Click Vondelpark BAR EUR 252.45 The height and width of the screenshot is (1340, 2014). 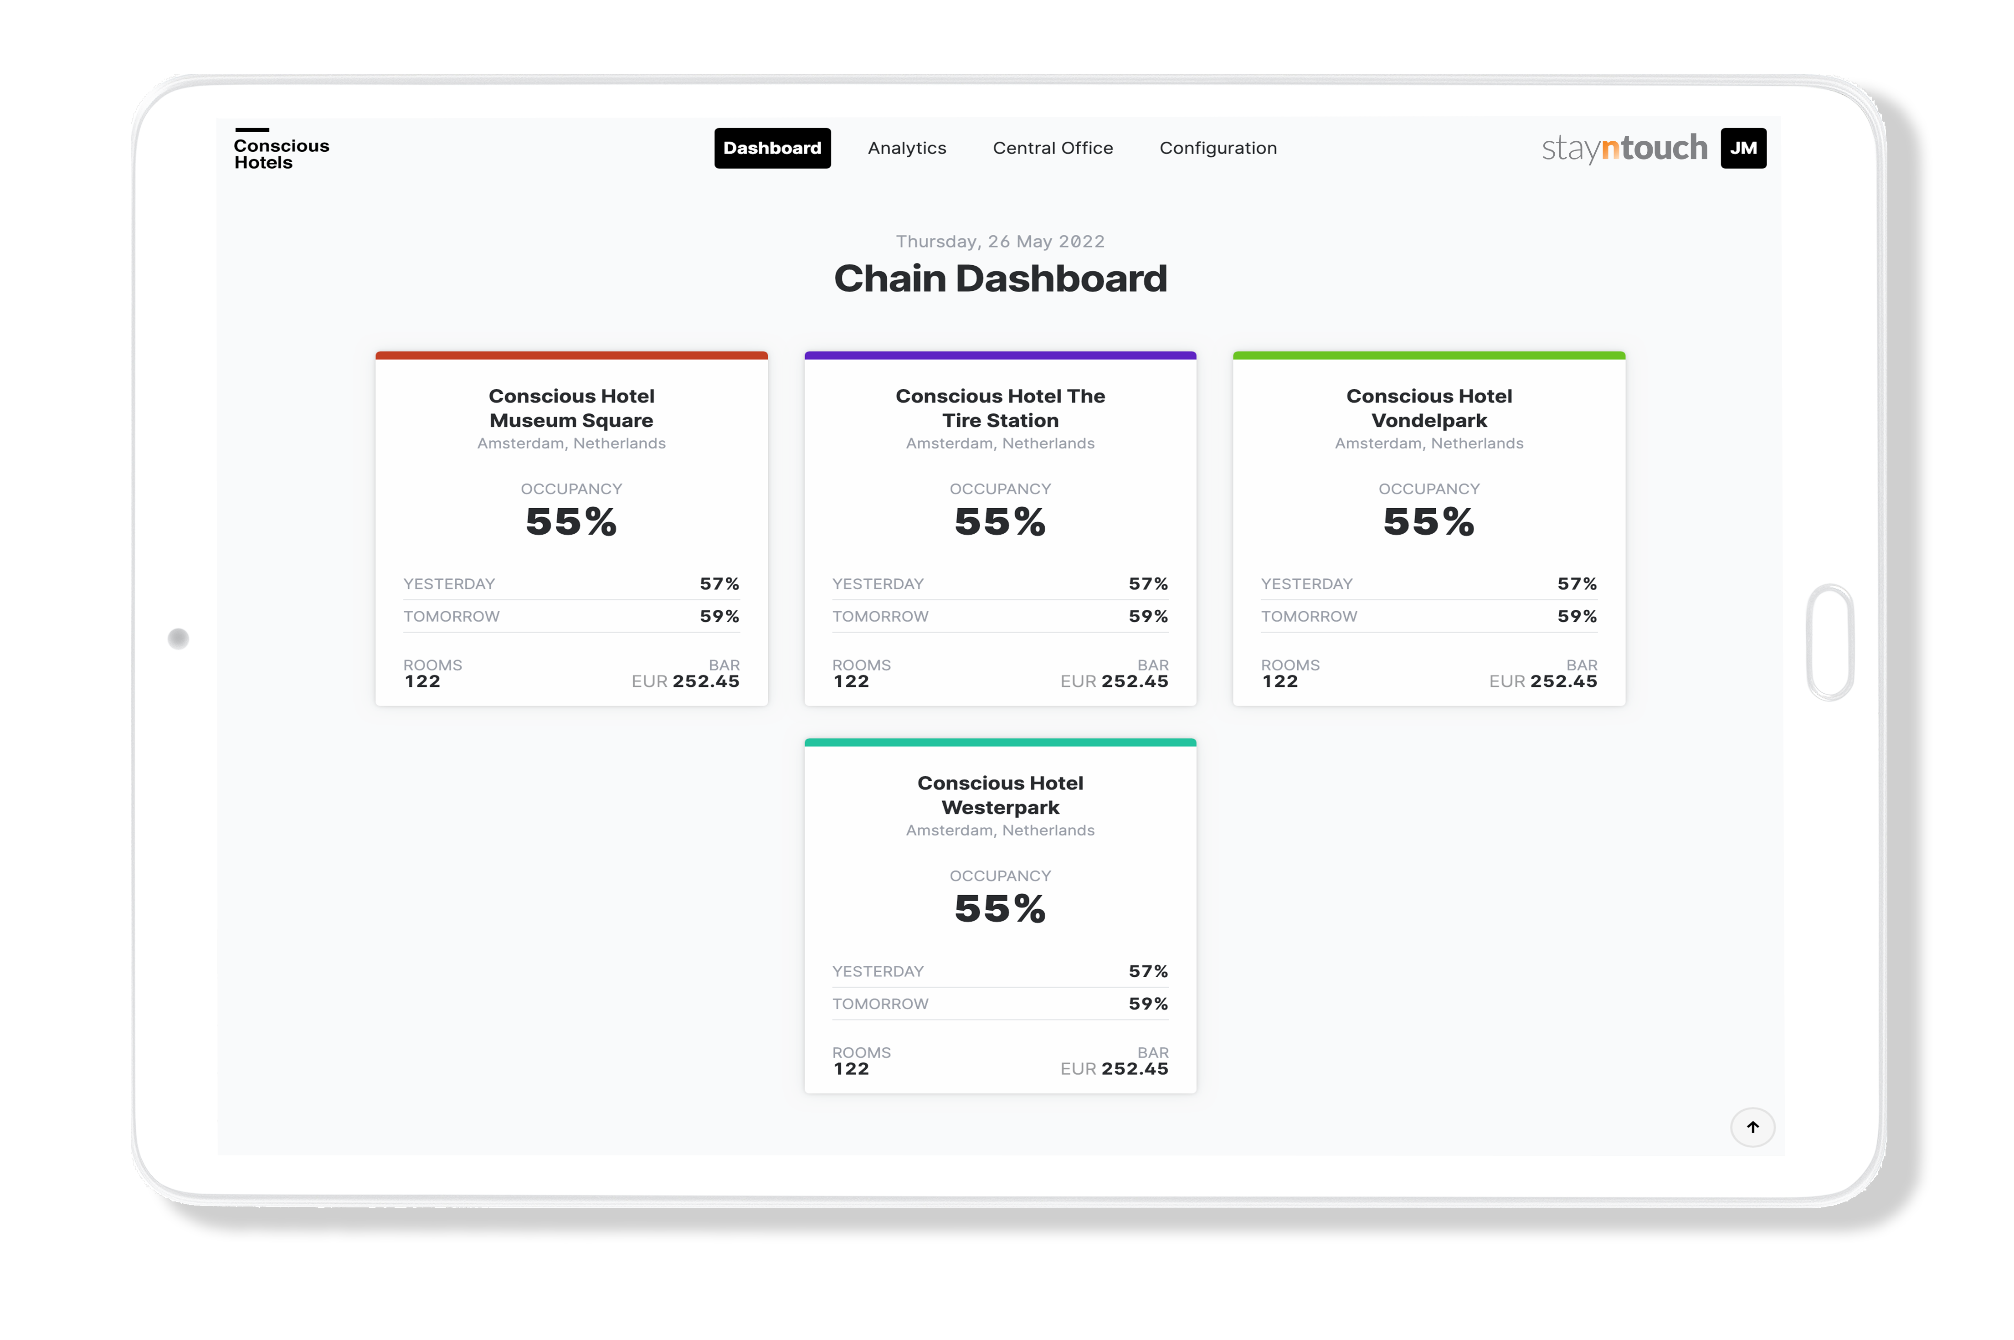[x=1542, y=682]
